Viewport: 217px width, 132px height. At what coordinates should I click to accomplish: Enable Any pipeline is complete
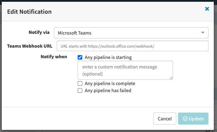(80, 84)
